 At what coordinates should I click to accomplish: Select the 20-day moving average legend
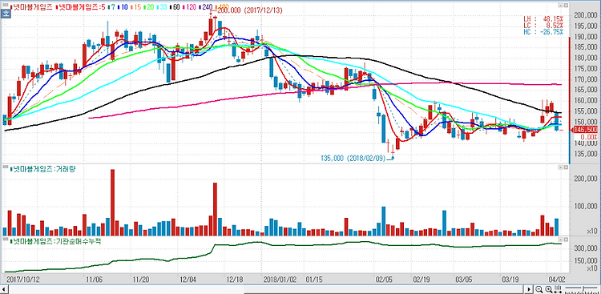(149, 7)
